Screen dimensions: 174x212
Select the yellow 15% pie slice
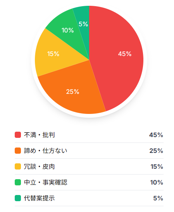pyautogui.click(x=54, y=54)
